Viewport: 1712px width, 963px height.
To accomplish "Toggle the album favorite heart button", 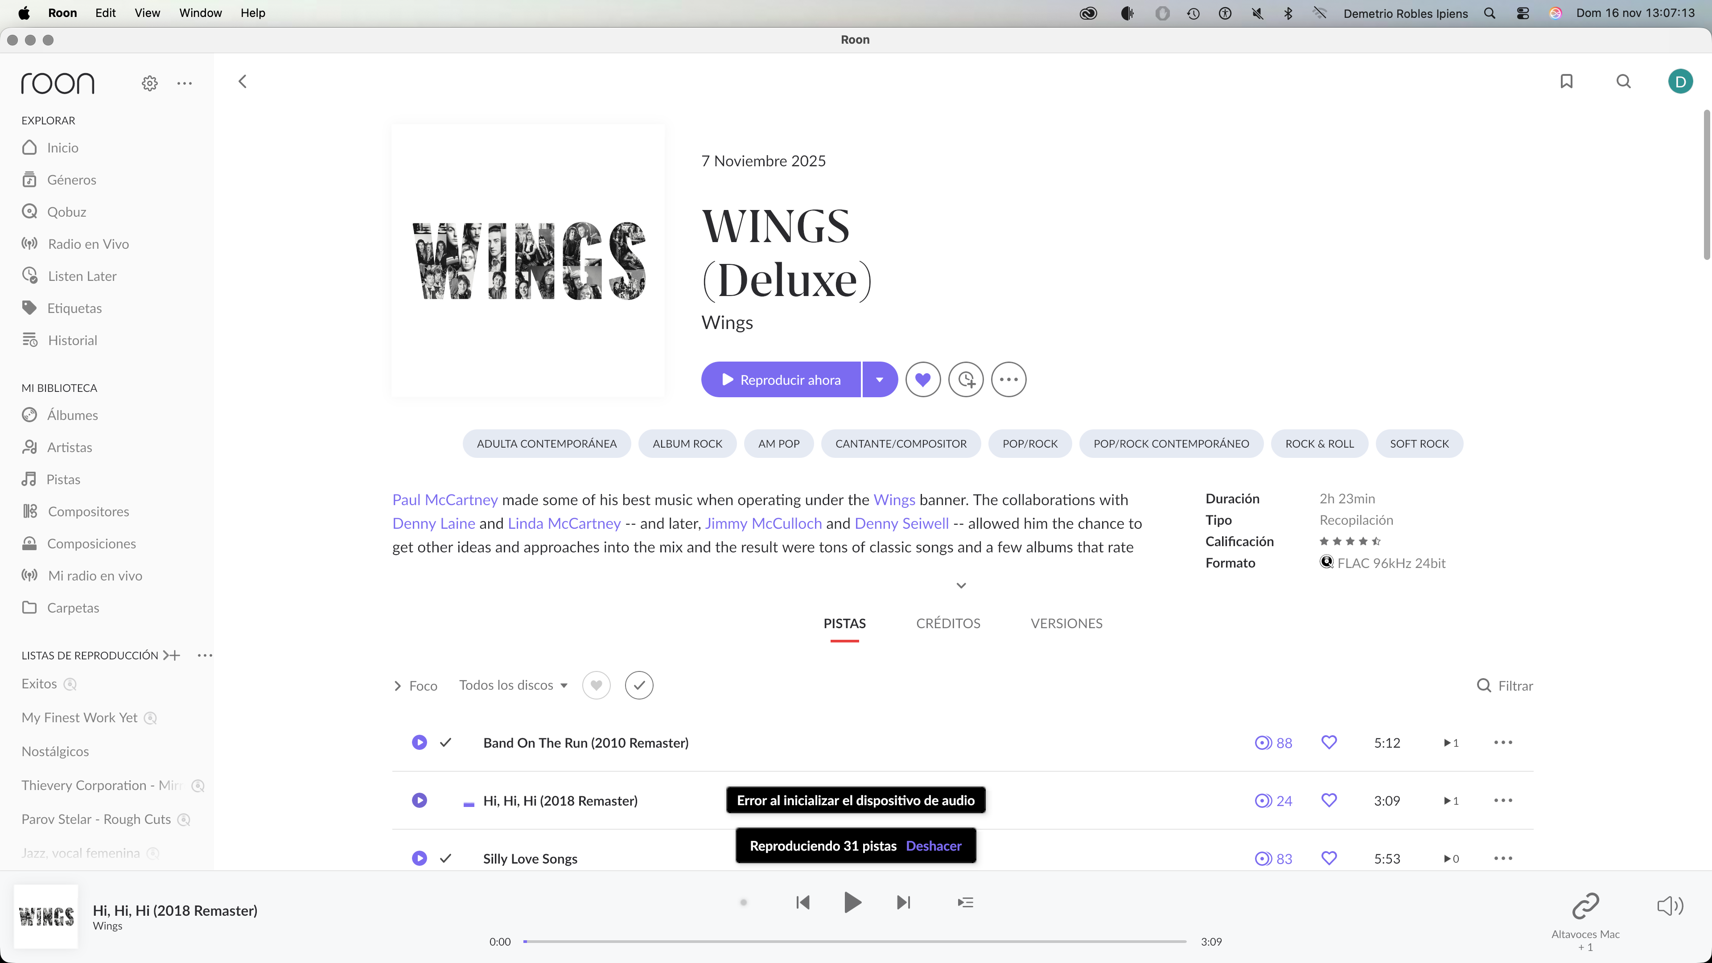I will [x=922, y=379].
